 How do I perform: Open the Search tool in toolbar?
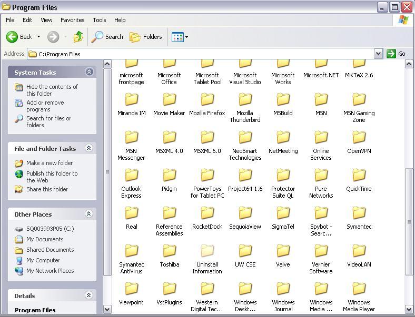(x=107, y=37)
